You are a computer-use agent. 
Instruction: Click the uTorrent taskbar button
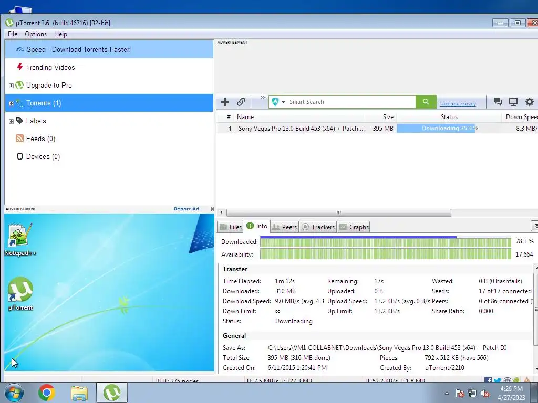[112, 393]
